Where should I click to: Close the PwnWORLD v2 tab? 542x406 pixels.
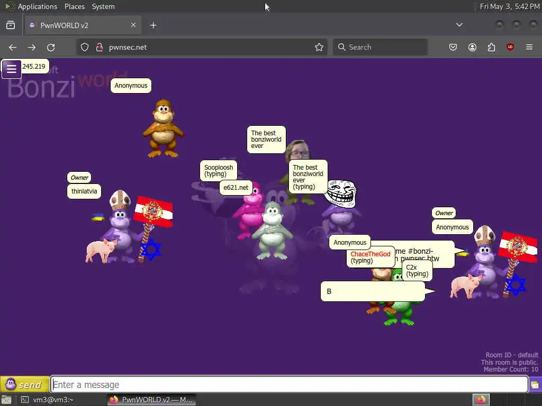pos(133,25)
